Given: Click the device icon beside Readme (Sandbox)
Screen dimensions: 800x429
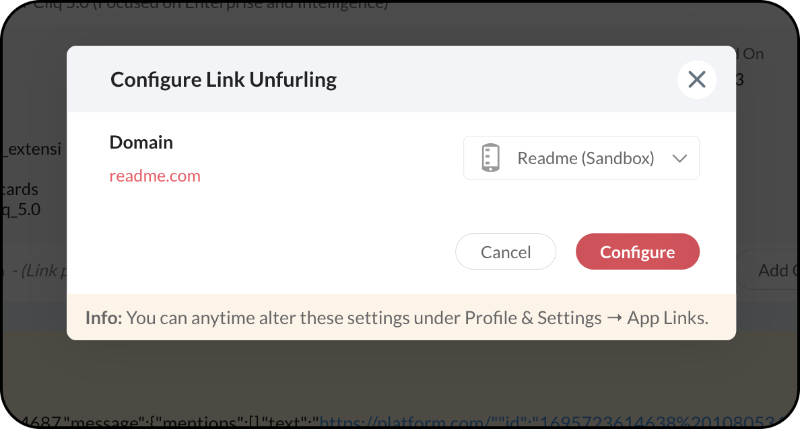Looking at the screenshot, I should [490, 158].
